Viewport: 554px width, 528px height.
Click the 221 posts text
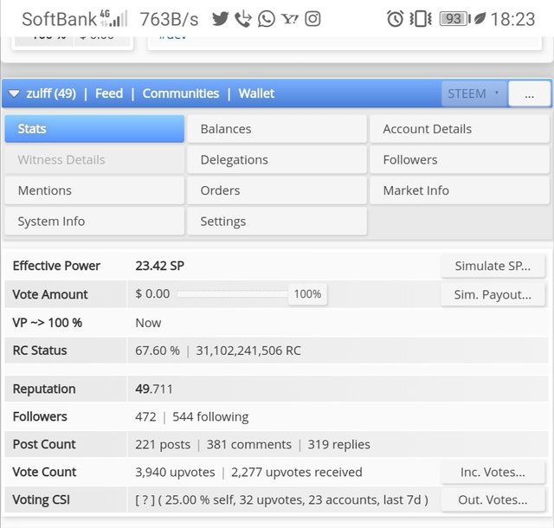163,445
